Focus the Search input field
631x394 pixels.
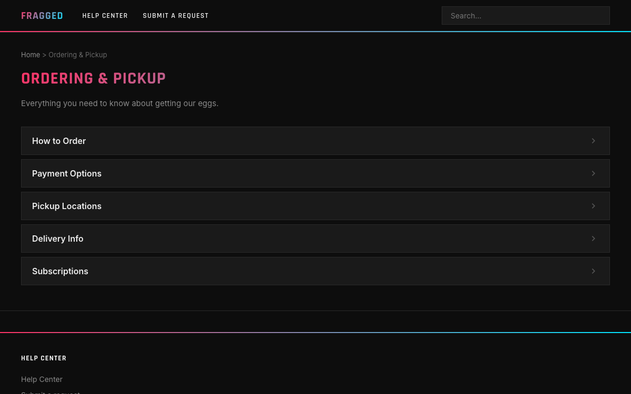[526, 16]
